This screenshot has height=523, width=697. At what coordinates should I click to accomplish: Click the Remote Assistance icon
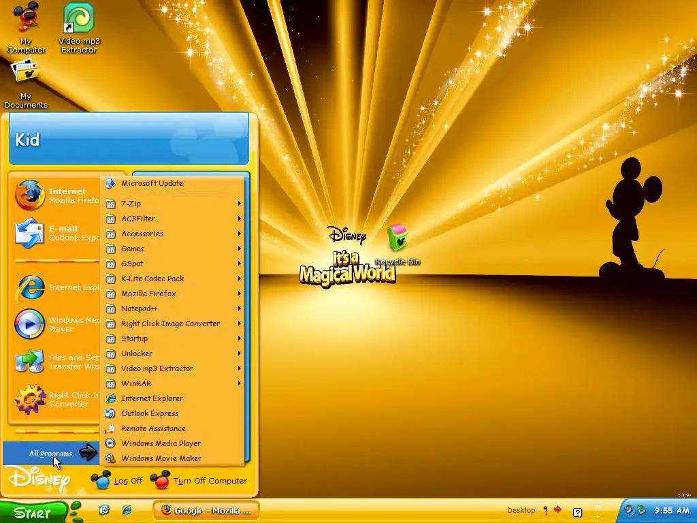click(x=110, y=429)
